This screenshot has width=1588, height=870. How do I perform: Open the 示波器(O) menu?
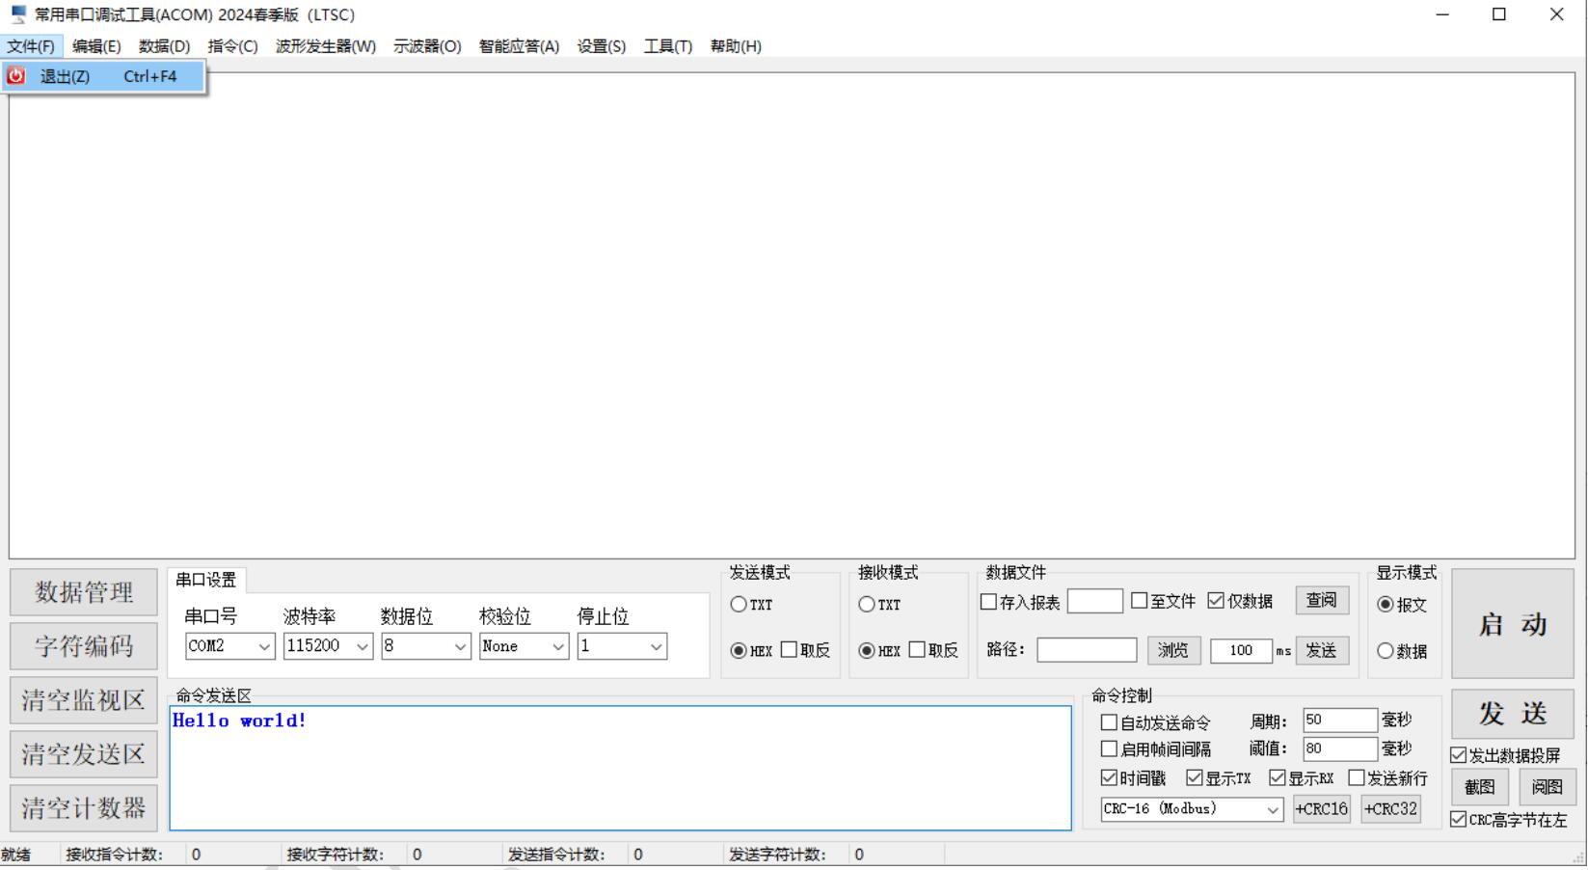click(x=426, y=46)
